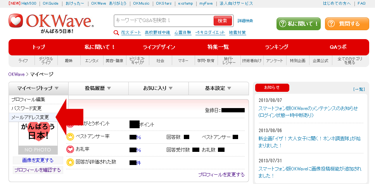Screen dimensions: 375x184
Task: Open the 社会 category
Action: click(160, 61)
